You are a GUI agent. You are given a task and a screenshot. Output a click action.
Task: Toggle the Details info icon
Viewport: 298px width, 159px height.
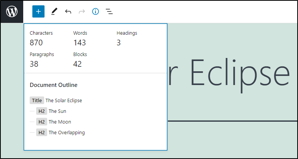96,11
